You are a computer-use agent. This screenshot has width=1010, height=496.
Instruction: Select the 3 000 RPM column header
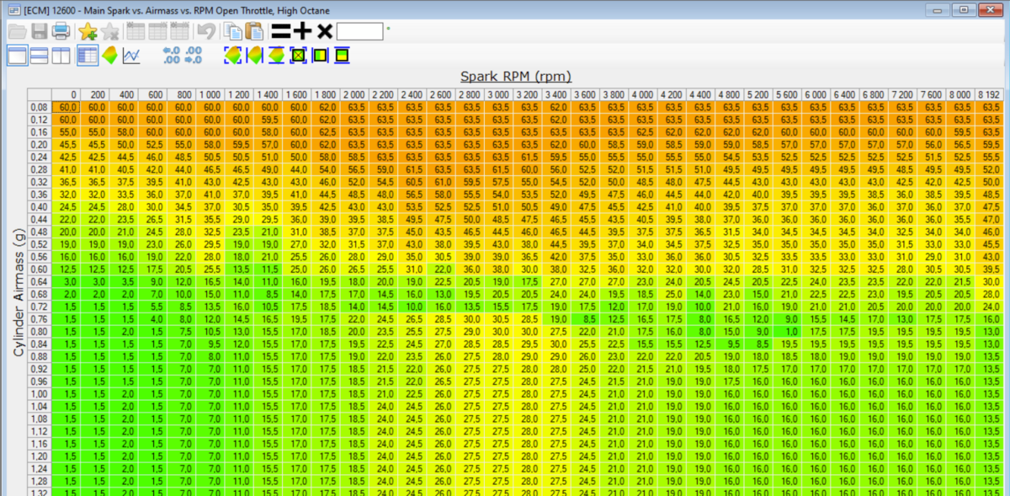point(498,94)
